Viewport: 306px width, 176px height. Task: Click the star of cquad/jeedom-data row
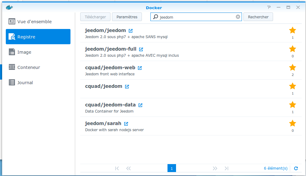[x=293, y=105]
